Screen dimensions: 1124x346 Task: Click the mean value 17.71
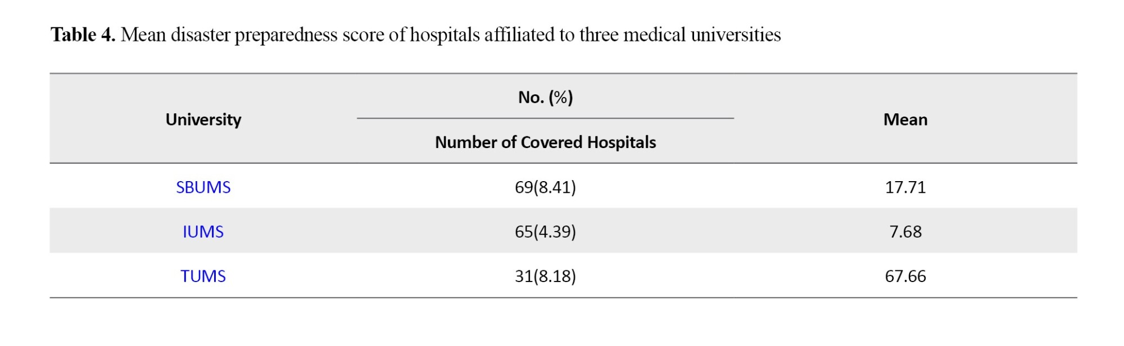(x=905, y=187)
